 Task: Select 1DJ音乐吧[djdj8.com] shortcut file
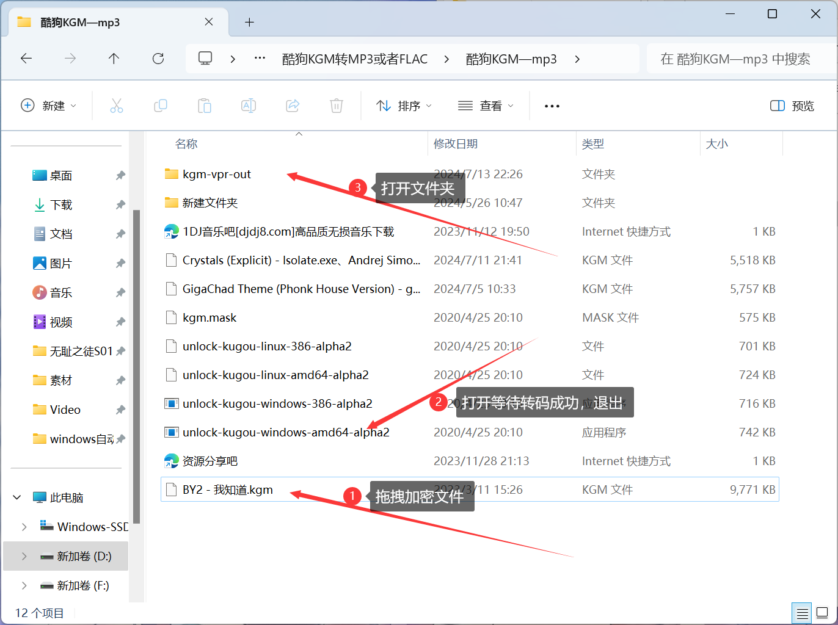pyautogui.click(x=288, y=231)
